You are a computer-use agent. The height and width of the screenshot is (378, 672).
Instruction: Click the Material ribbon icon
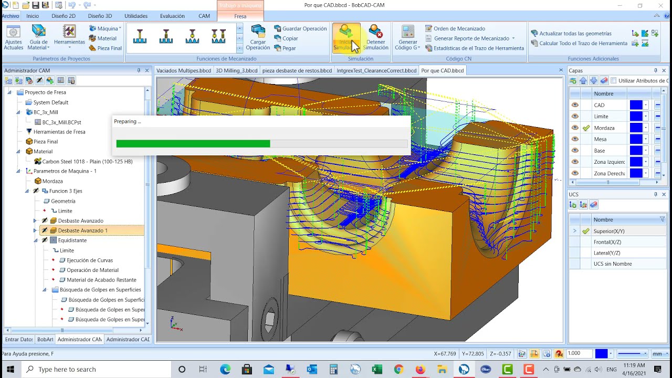click(103, 38)
